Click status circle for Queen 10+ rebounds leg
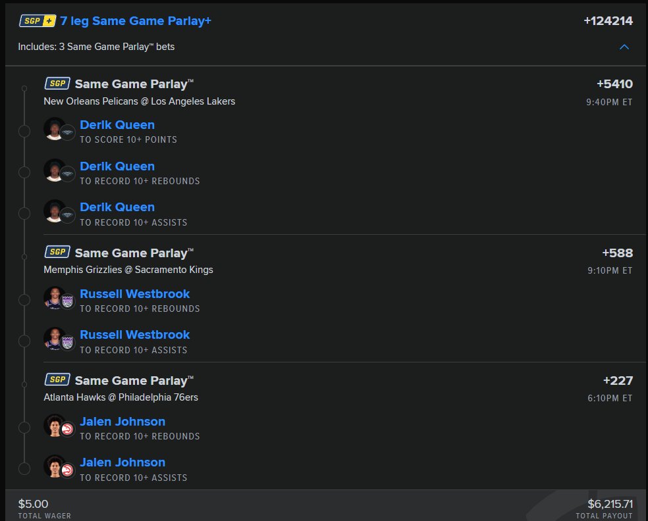Image resolution: width=648 pixels, height=521 pixels. (24, 172)
